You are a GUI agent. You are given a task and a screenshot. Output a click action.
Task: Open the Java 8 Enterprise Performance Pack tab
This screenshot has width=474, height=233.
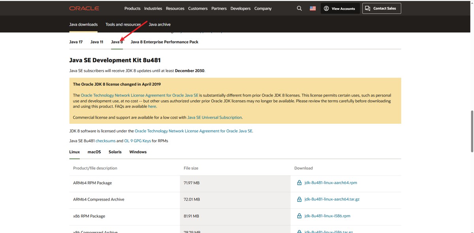tap(164, 42)
